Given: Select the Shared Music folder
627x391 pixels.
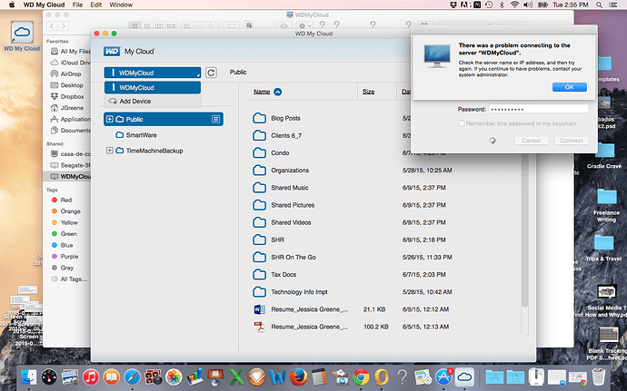Looking at the screenshot, I should coord(290,188).
